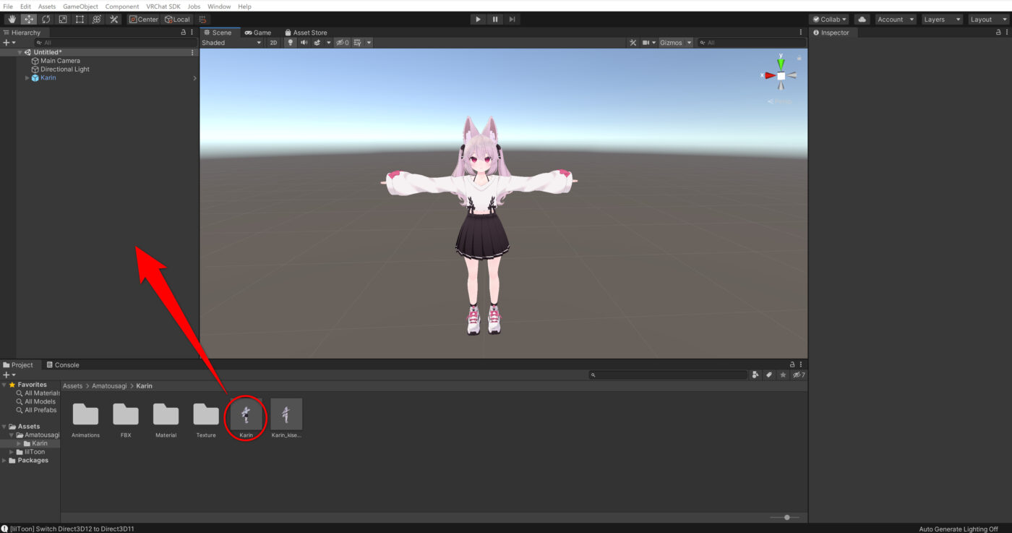
Task: Open the custom editor tools icon
Action: [113, 20]
